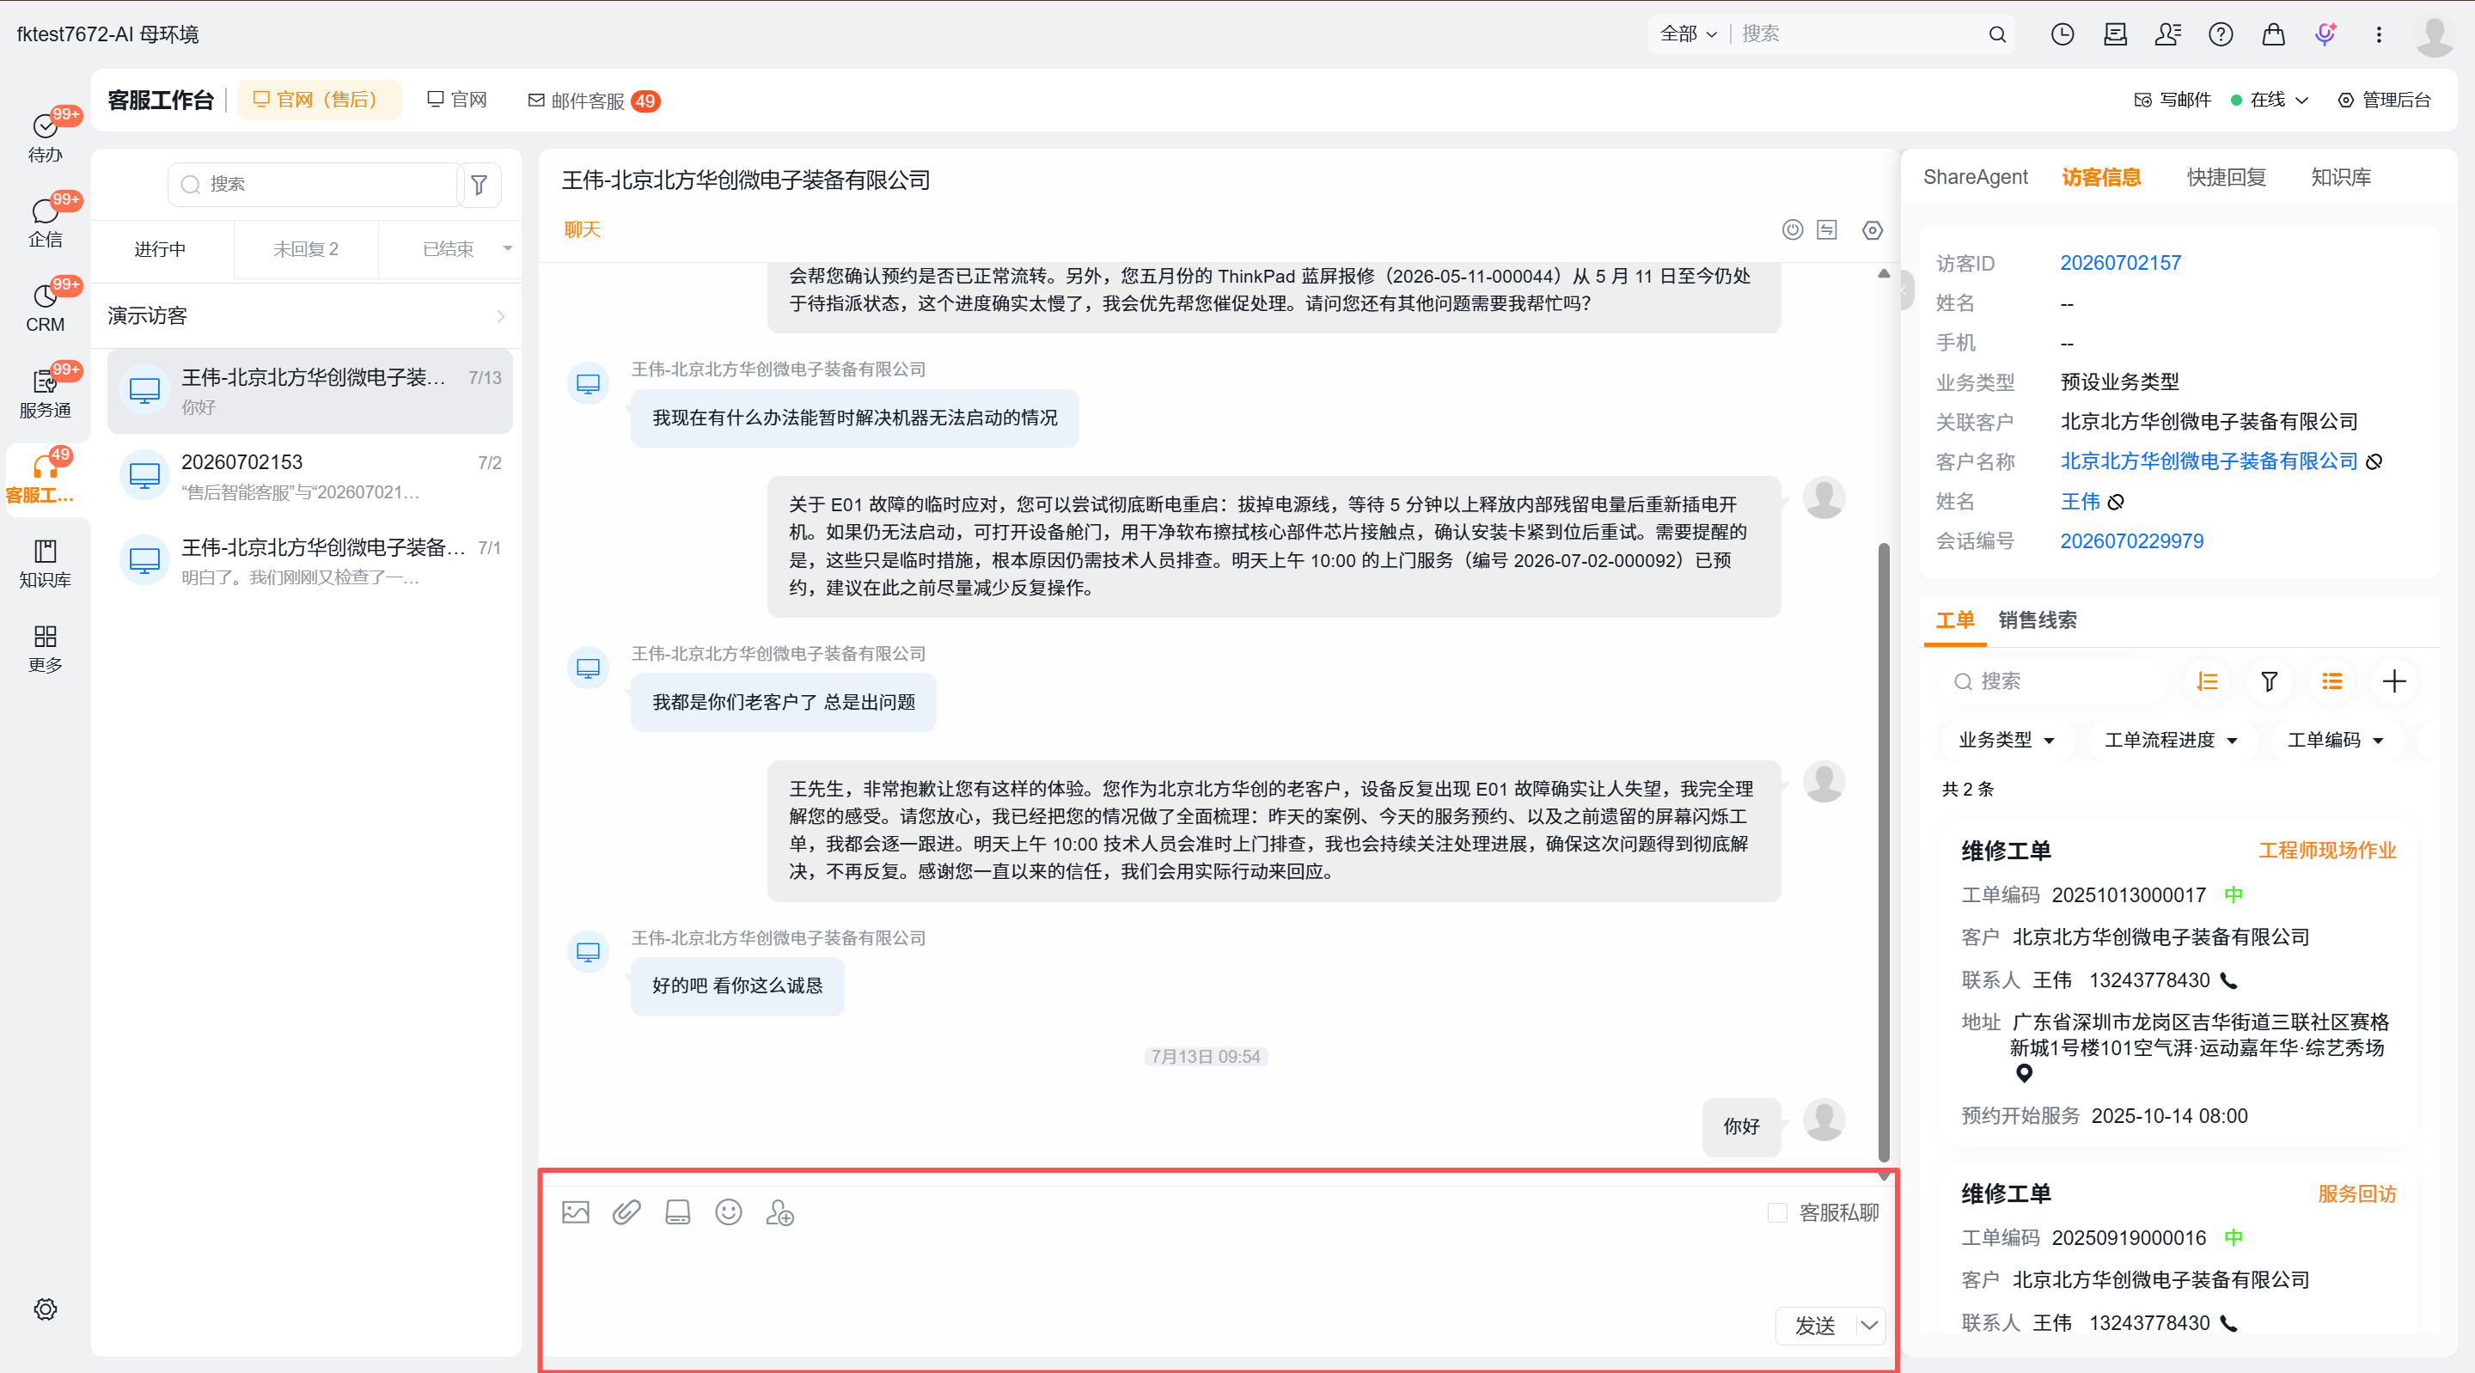Image resolution: width=2475 pixels, height=1373 pixels.
Task: Activate the AI microphone assistant icon
Action: point(2325,34)
